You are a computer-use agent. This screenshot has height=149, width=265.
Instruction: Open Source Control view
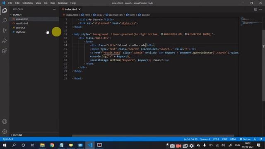click(5, 31)
